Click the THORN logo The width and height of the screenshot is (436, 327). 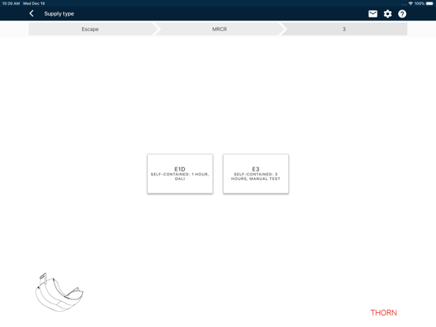(x=383, y=313)
